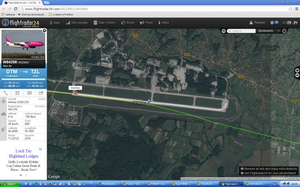300x187 pixels.
Task: Select aircraft type Airbus A320-232
Action: (x=18, y=102)
